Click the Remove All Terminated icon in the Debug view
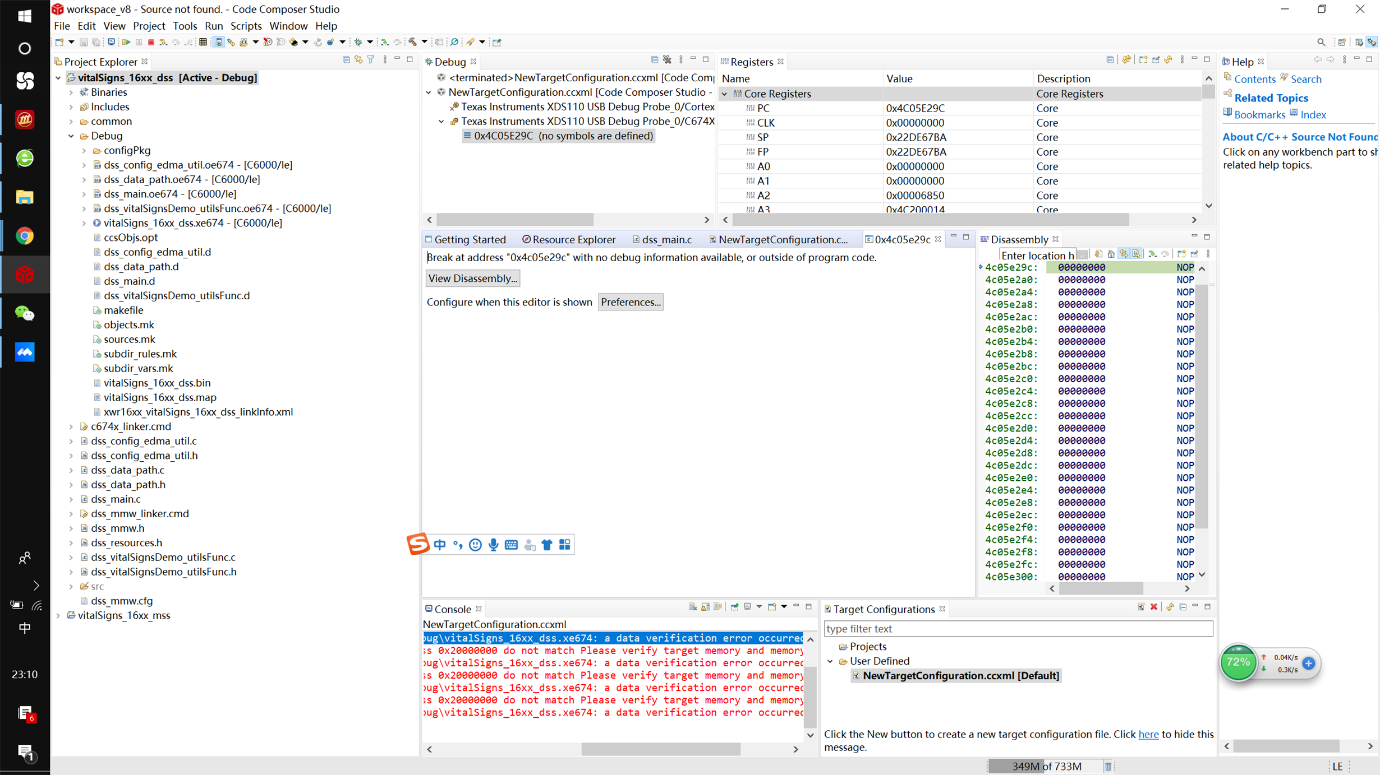 [667, 59]
